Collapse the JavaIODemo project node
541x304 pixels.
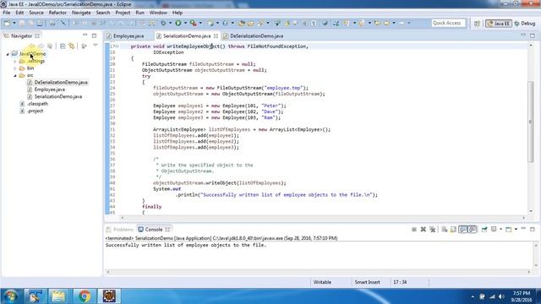8,54
